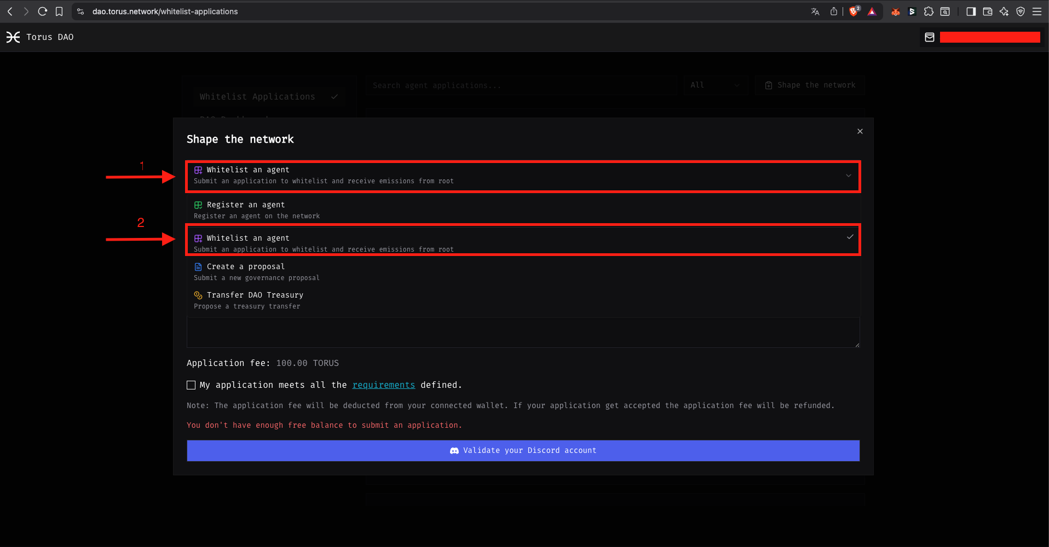Screen dimensions: 1049x547
Task: Click the Transfer DAO Treasury chain icon
Action: click(x=198, y=295)
